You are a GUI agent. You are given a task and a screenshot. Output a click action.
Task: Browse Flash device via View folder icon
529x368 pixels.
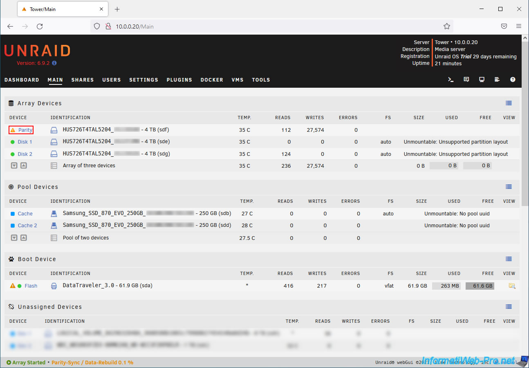[x=511, y=286]
